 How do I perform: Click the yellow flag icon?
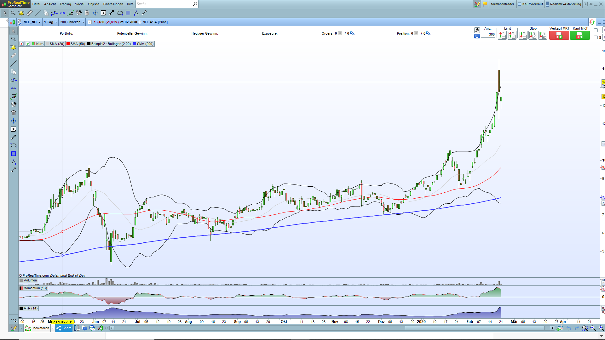pyautogui.click(x=485, y=4)
